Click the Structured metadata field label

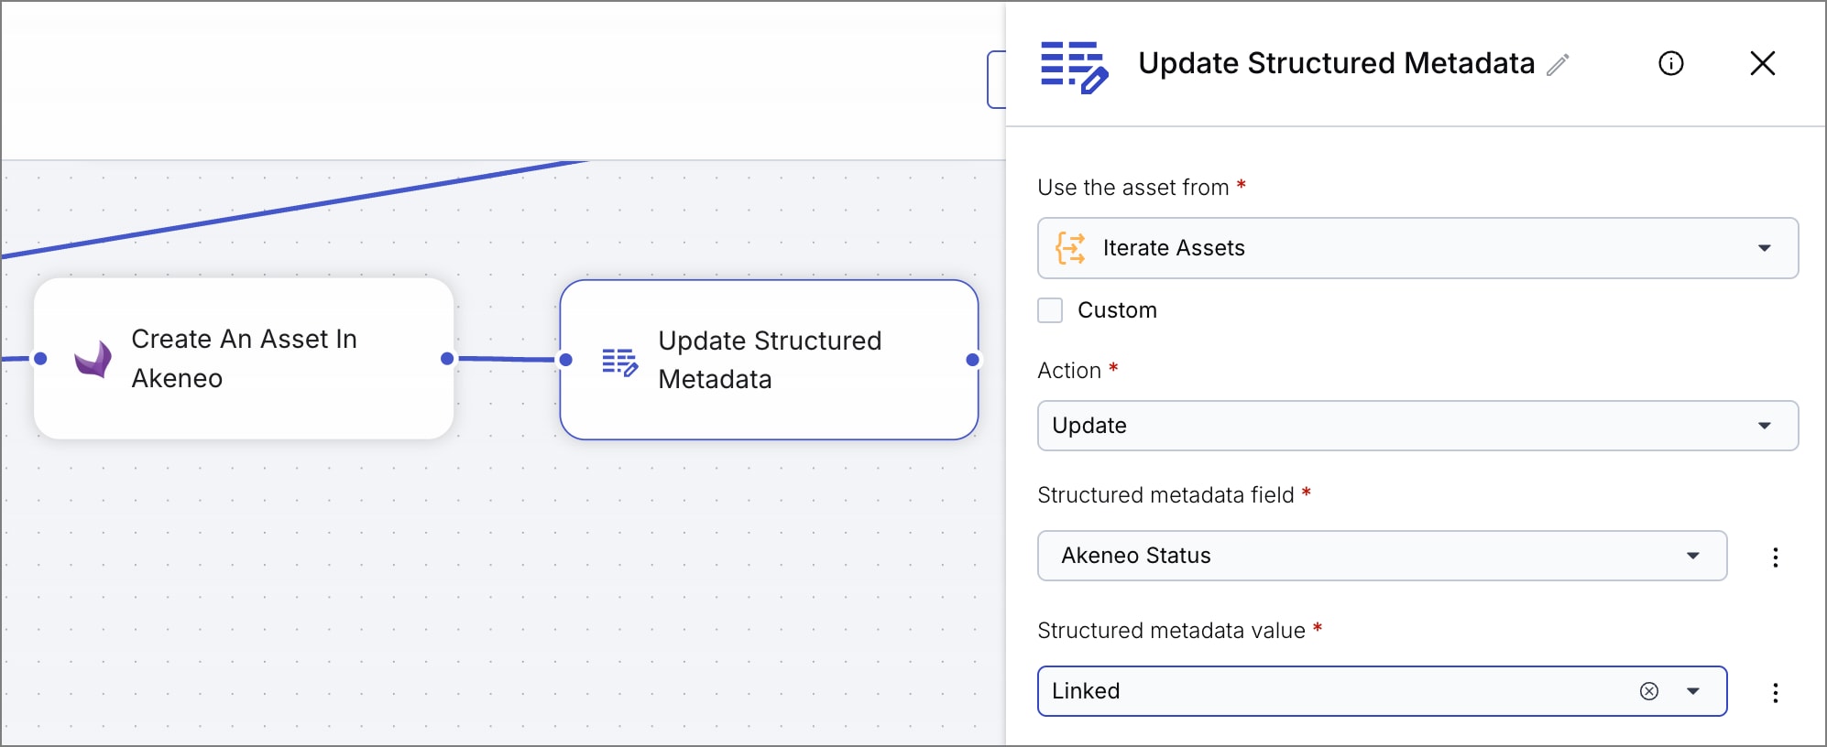coord(1165,495)
